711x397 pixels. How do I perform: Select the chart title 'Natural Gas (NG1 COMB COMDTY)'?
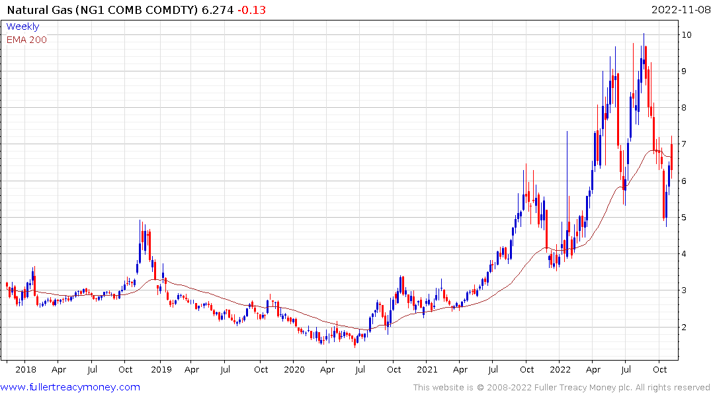point(103,10)
